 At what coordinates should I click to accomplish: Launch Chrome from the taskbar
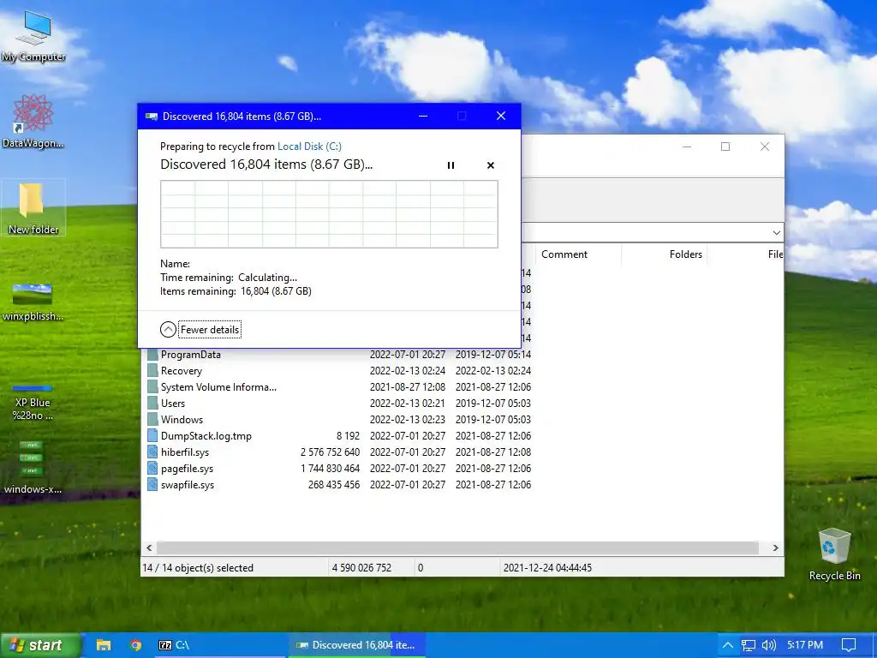[x=135, y=645]
